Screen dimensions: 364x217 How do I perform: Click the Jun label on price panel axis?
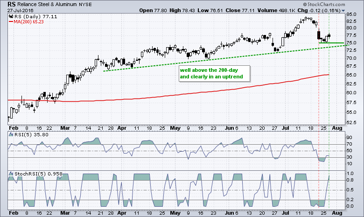point(229,128)
